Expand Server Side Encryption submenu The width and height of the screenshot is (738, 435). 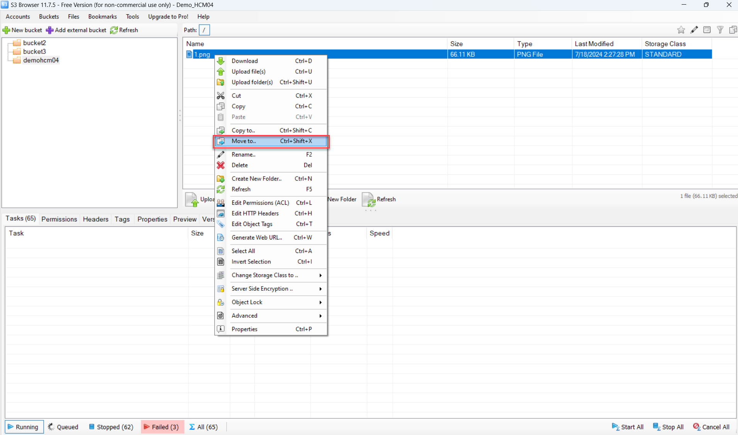[320, 289]
